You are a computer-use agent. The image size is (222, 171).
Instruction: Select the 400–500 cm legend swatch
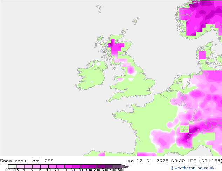click(117, 166)
